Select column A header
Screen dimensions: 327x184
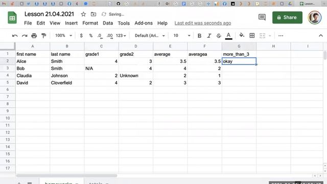pyautogui.click(x=33, y=46)
